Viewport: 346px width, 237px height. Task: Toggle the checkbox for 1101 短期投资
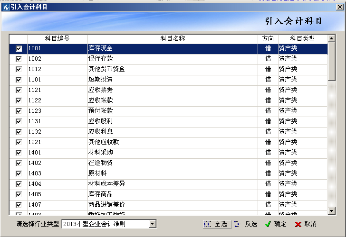tap(19, 80)
